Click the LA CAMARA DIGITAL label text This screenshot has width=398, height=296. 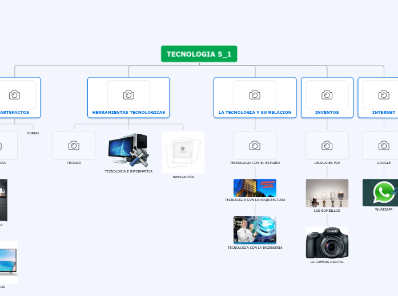tap(327, 262)
